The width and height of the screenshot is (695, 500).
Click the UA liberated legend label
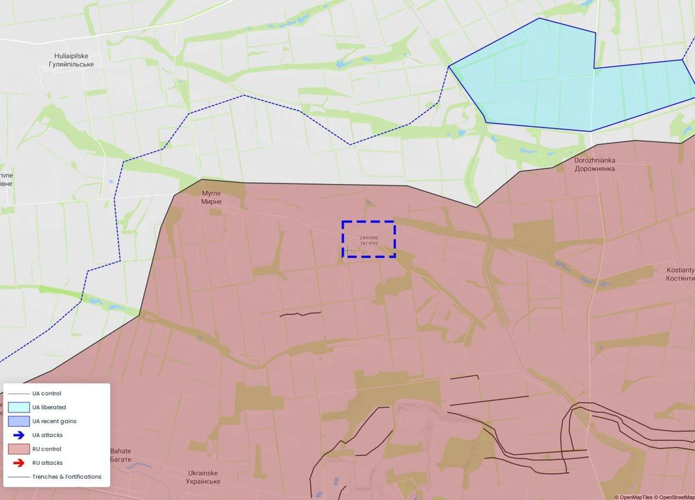click(49, 407)
